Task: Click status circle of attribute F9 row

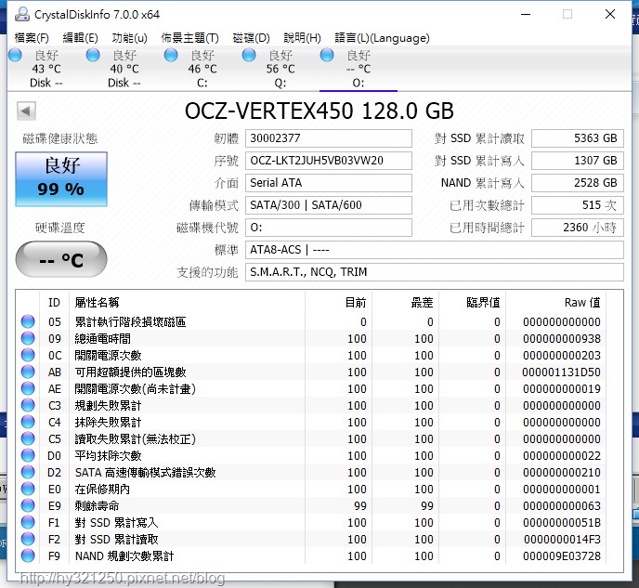Action: point(28,555)
